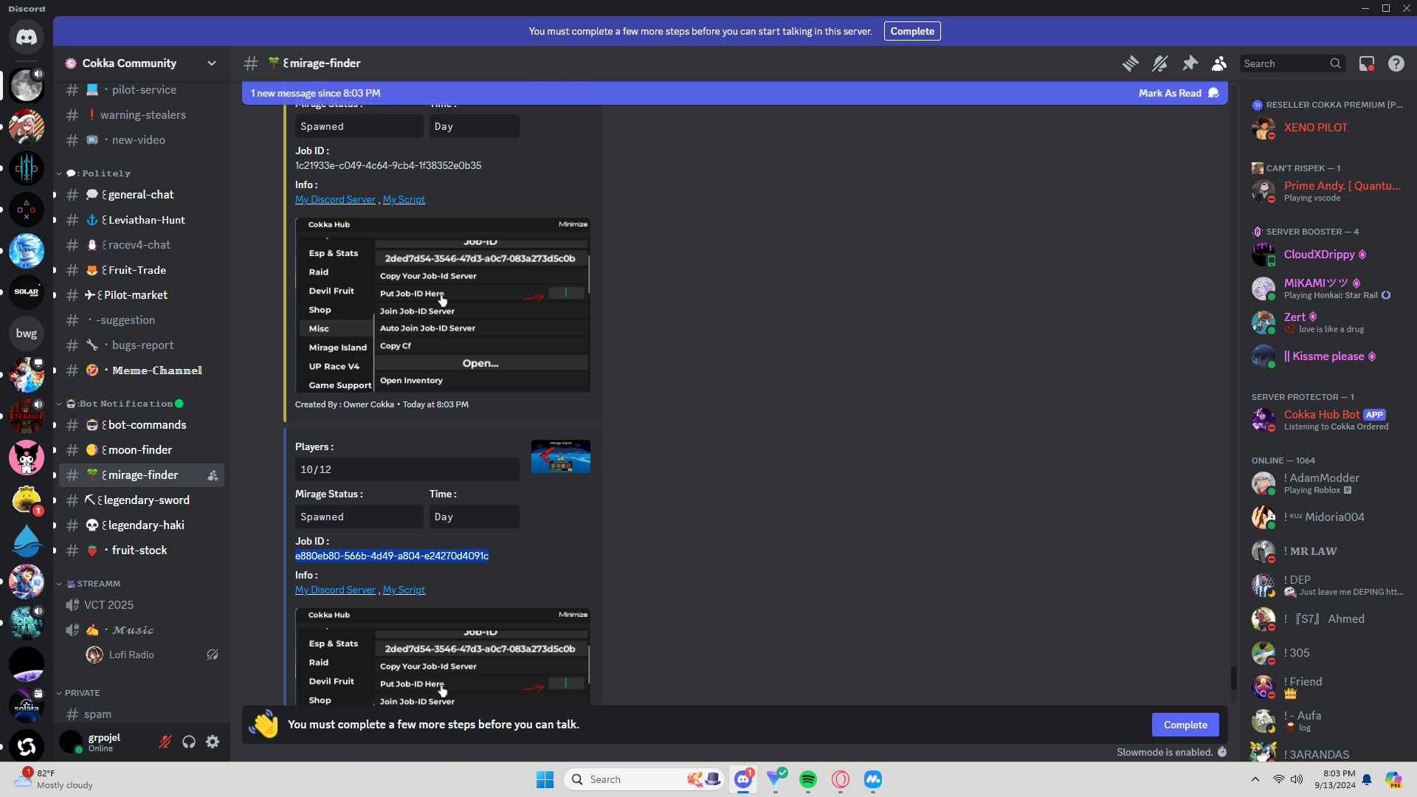
Task: Open the moon avatar server icon
Action: (27, 86)
